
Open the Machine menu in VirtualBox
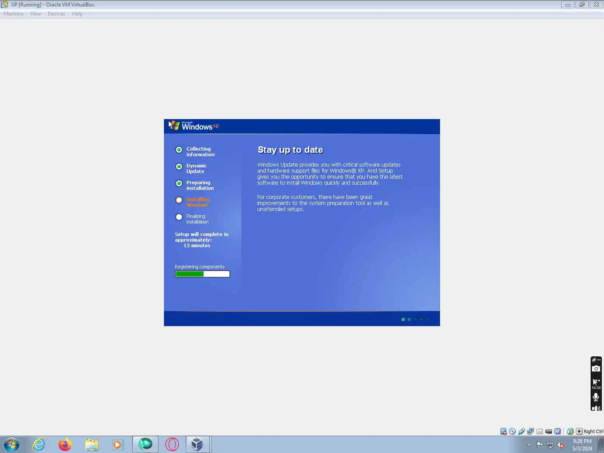[x=13, y=14]
